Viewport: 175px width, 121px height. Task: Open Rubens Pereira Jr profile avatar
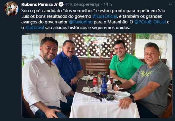pos(11,9)
